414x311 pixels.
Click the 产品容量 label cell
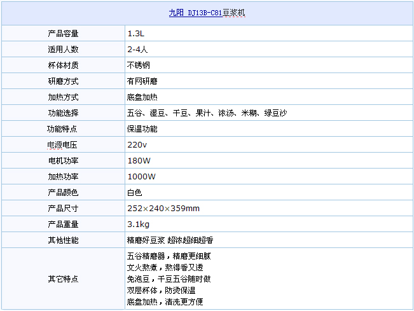coord(63,33)
